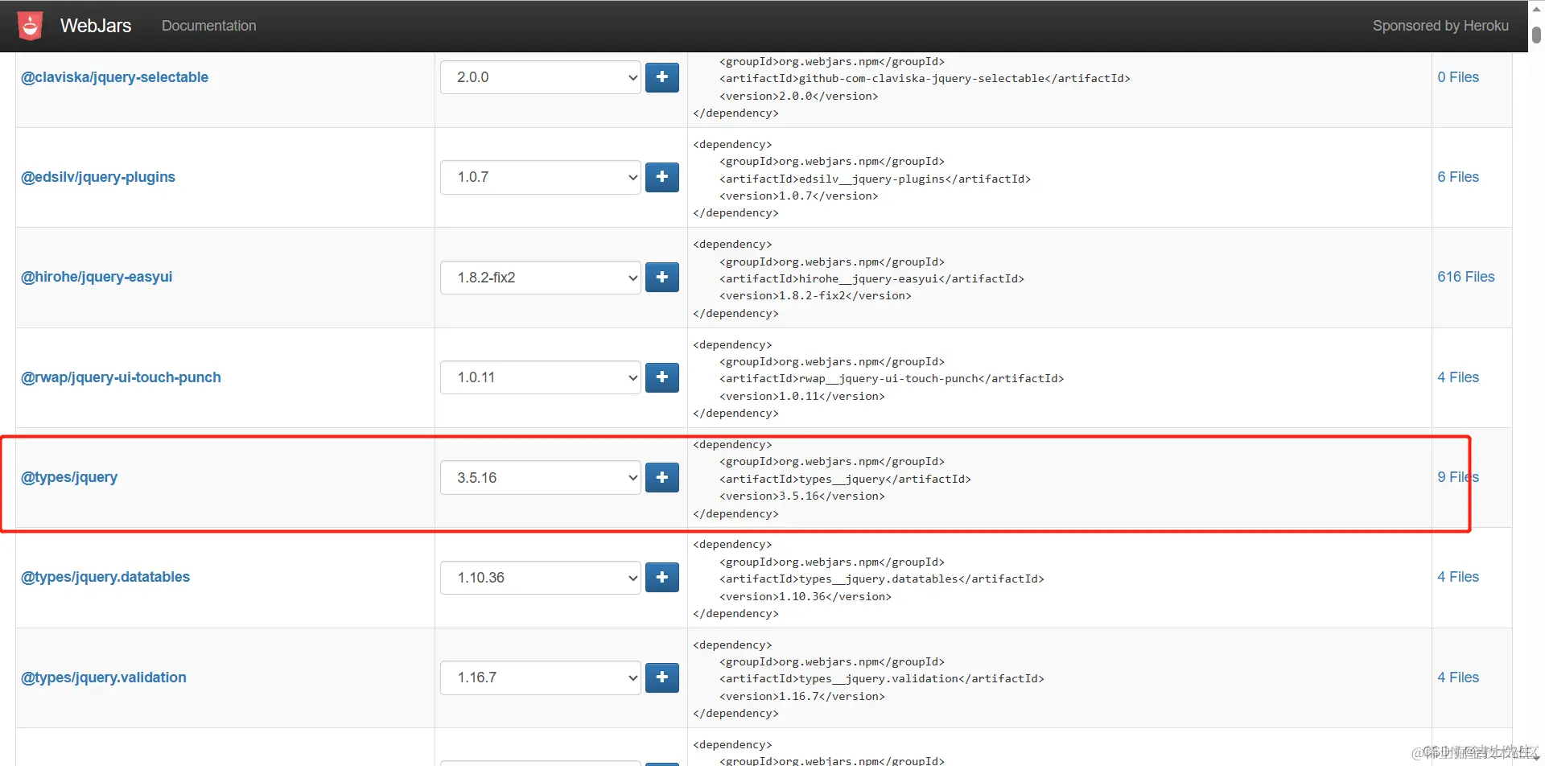Click plus icon for @hirohe/jquery-easyui
This screenshot has height=766, width=1545.
point(662,278)
